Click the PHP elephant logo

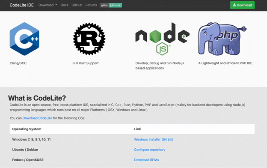click(222, 39)
